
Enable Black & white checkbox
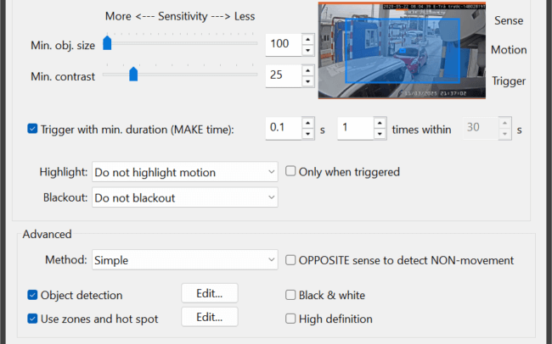[290, 295]
